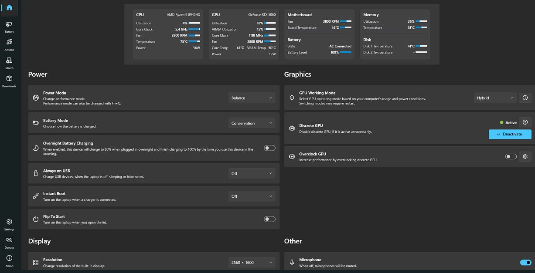Open the GPU Working Mode Hybrid dropdown
The height and width of the screenshot is (273, 535).
(x=495, y=98)
